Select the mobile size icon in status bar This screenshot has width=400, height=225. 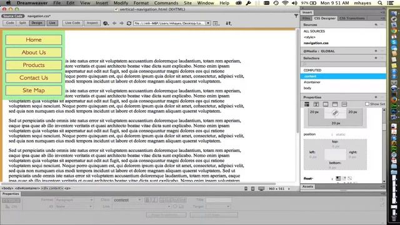246,189
